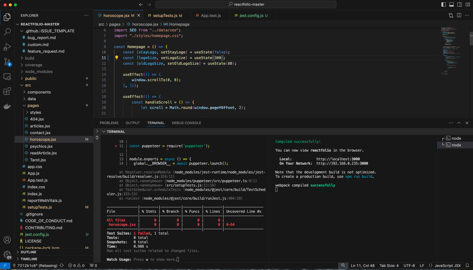The height and width of the screenshot is (270, 473).
Task: Expand the OUTLINE section
Action: pyautogui.click(x=28, y=252)
